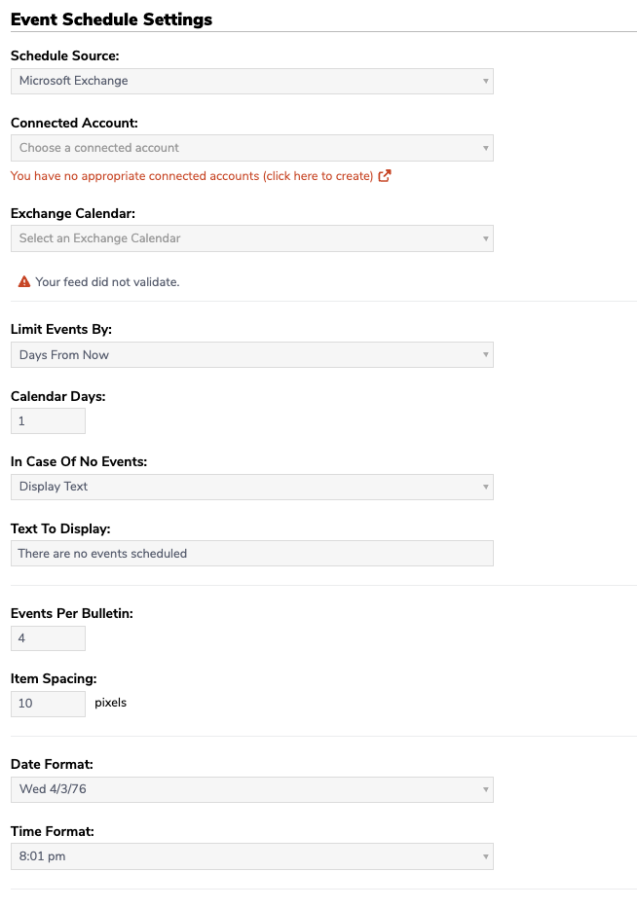Click the 'Your feed did not validate' message
637x908 pixels.
(x=107, y=282)
